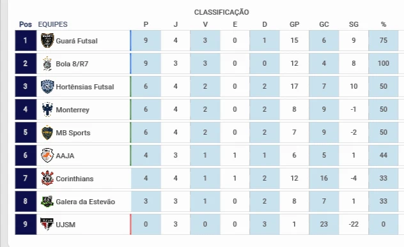Click the Pos column header

[26, 24]
